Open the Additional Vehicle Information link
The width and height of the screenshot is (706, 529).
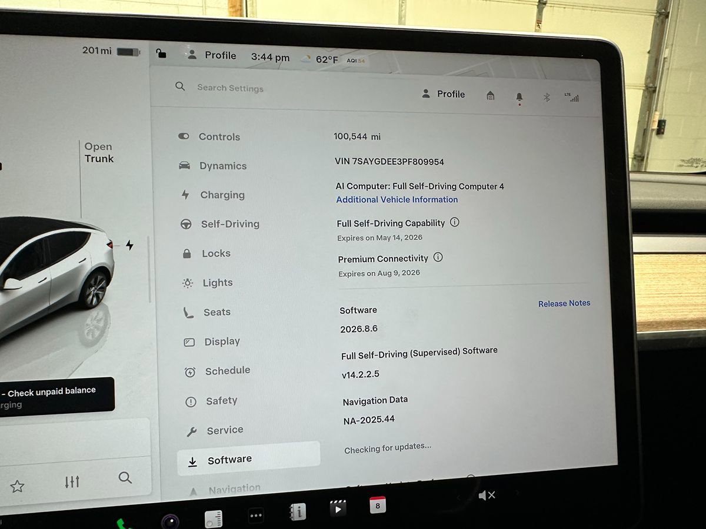coord(397,200)
